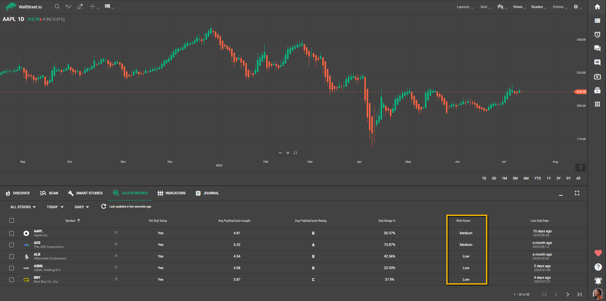Image resolution: width=606 pixels, height=301 pixels.
Task: Set chart range to 1D
Action: point(484,178)
